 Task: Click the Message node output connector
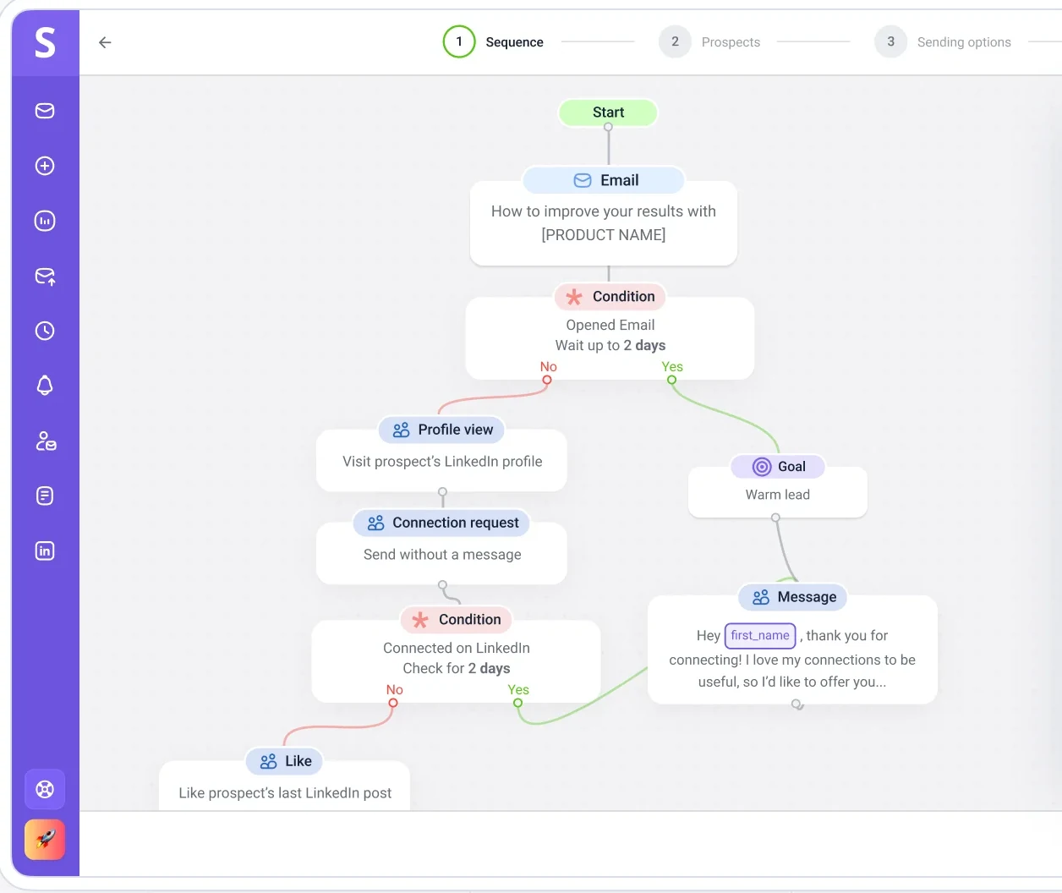(x=796, y=704)
